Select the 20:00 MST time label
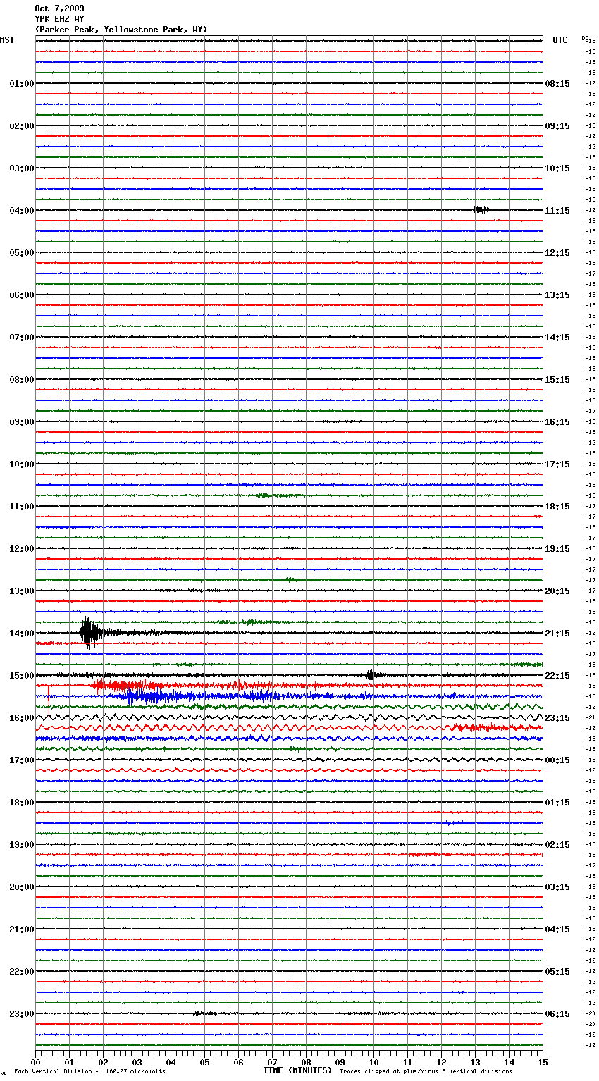Viewport: 599px width, 1081px height. (21, 887)
